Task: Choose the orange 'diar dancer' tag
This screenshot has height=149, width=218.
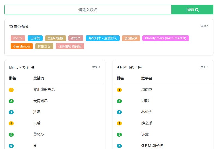Action: (x=22, y=46)
